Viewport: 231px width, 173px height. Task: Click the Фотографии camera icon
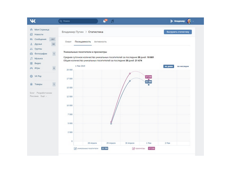click(x=31, y=54)
